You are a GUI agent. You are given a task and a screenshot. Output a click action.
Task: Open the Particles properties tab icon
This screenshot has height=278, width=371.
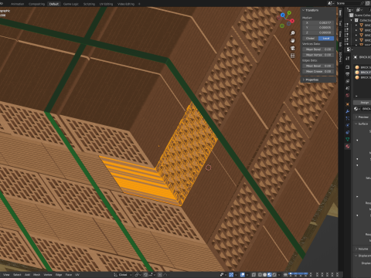click(348, 118)
